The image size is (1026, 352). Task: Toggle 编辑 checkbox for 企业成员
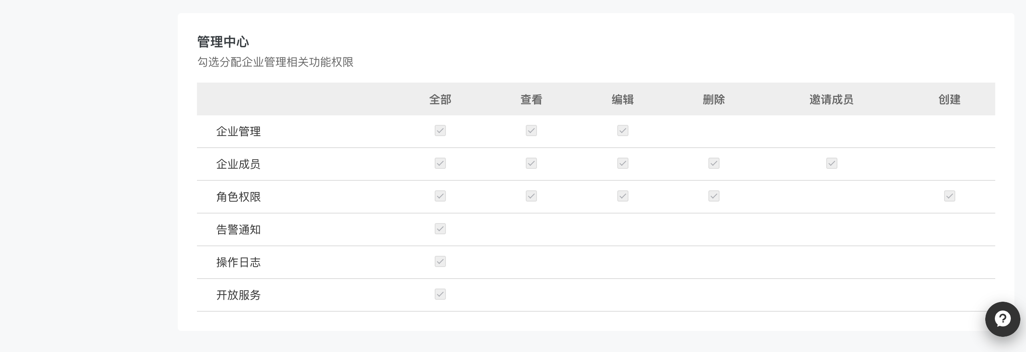point(622,163)
